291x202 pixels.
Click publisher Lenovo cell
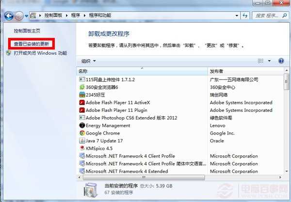(x=217, y=125)
